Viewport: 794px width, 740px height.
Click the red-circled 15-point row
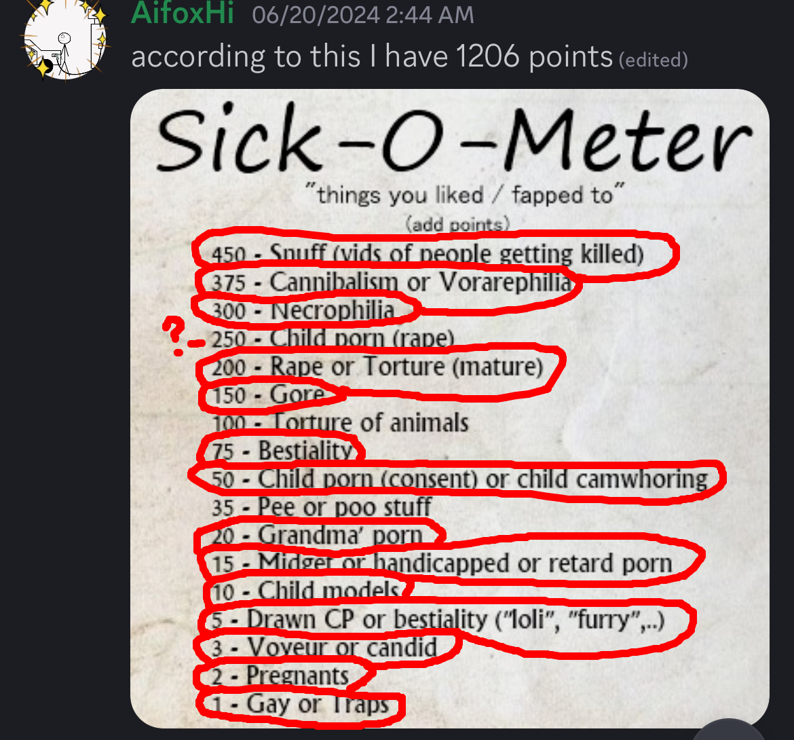point(441,563)
